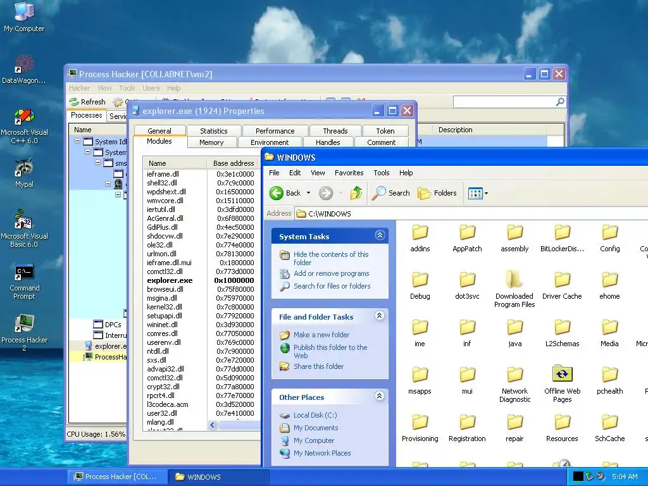Switch to the Performance tab
Viewport: 648px width, 486px height.
click(x=275, y=130)
